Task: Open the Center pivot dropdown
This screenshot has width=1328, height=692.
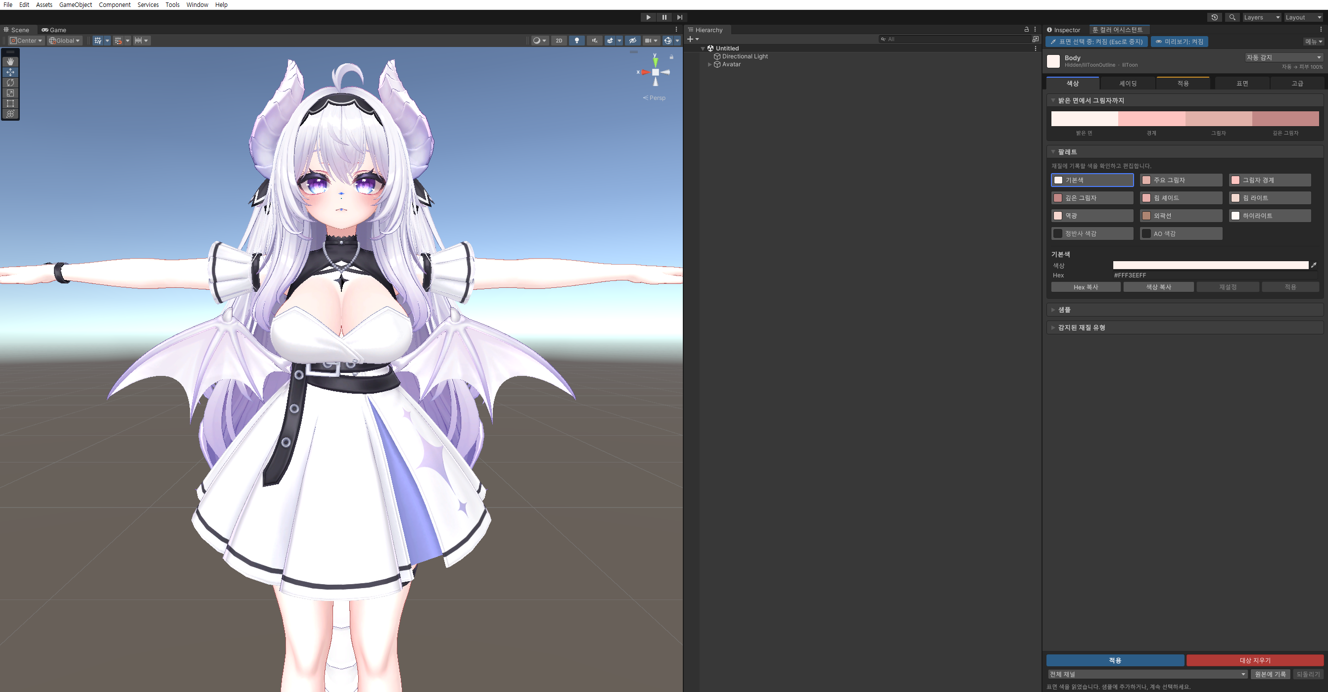Action: [x=26, y=40]
